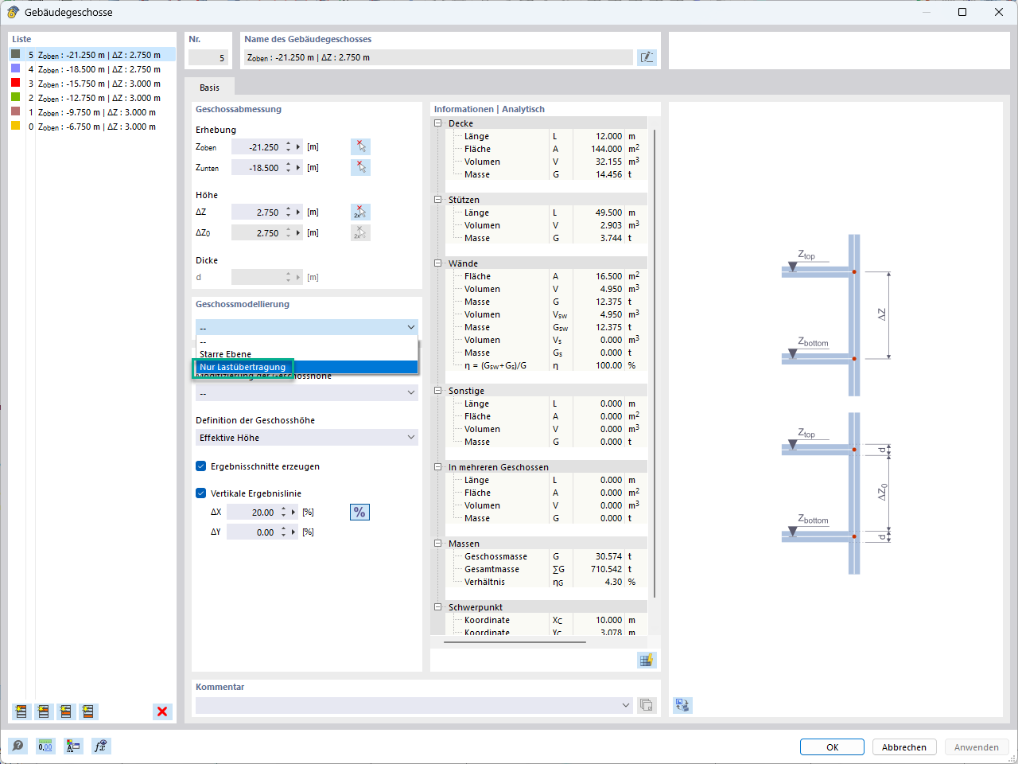Choose the empty '--' entry in the dropdown list
This screenshot has height=764, width=1018.
pyautogui.click(x=307, y=342)
